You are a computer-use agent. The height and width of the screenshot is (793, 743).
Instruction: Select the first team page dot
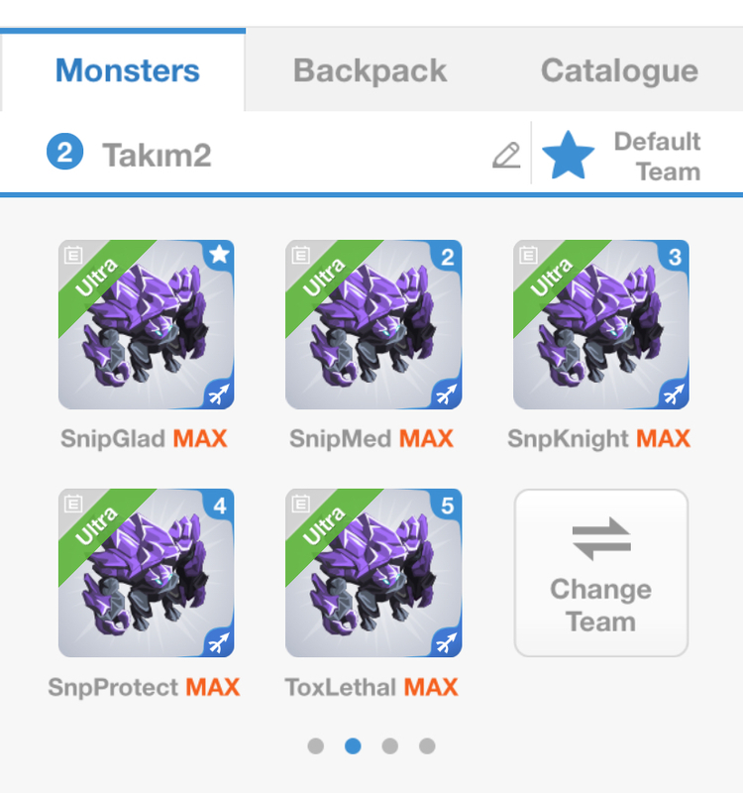coord(316,746)
